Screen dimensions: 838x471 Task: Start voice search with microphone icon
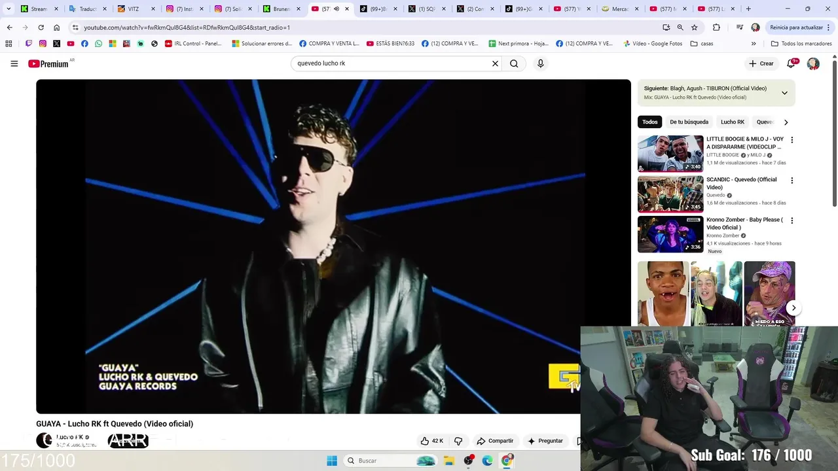pos(540,63)
